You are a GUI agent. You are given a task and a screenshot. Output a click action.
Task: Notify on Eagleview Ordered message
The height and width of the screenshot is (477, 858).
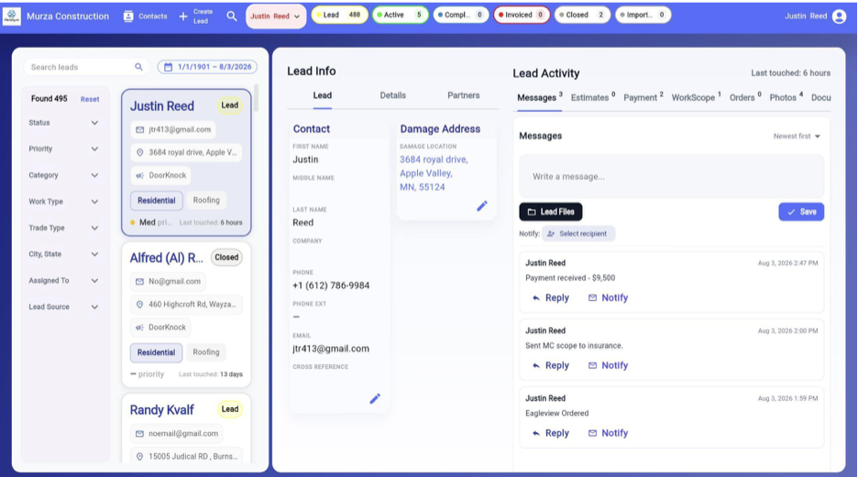[x=608, y=433]
